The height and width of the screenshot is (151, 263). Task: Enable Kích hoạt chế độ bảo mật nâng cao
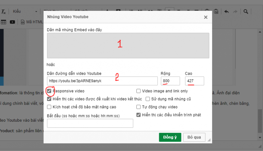tap(49, 107)
